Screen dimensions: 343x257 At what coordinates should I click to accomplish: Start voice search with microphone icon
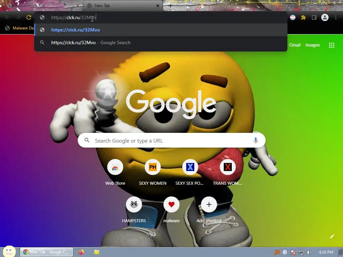[256, 140]
